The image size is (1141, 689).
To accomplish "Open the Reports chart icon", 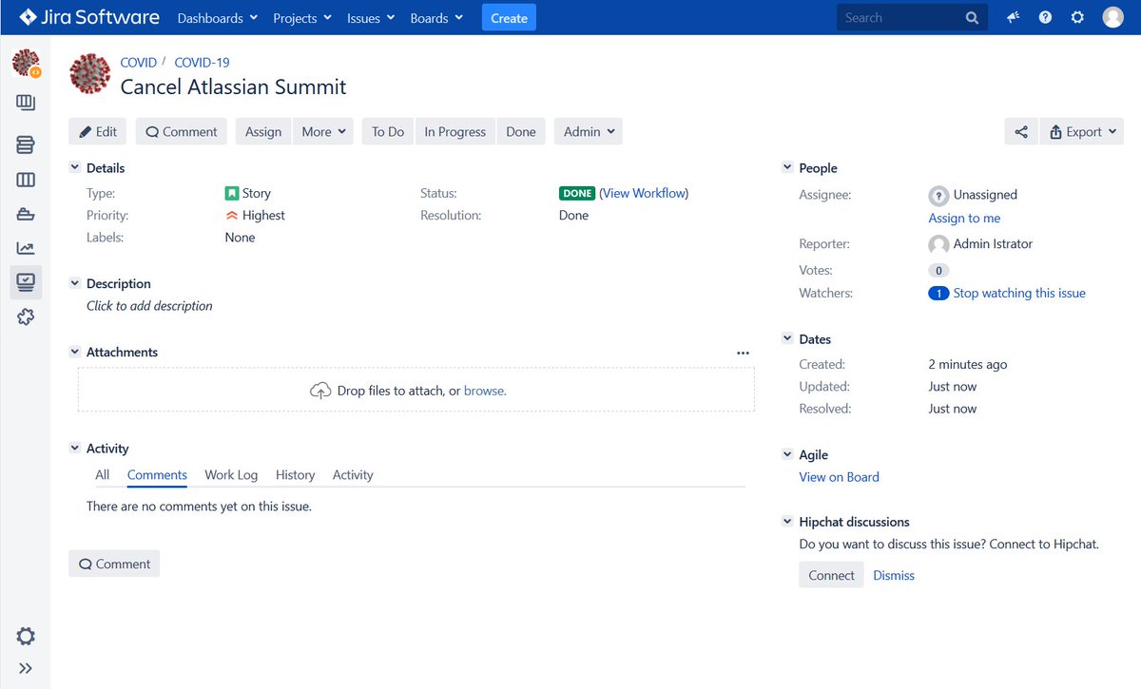I will click(x=26, y=248).
